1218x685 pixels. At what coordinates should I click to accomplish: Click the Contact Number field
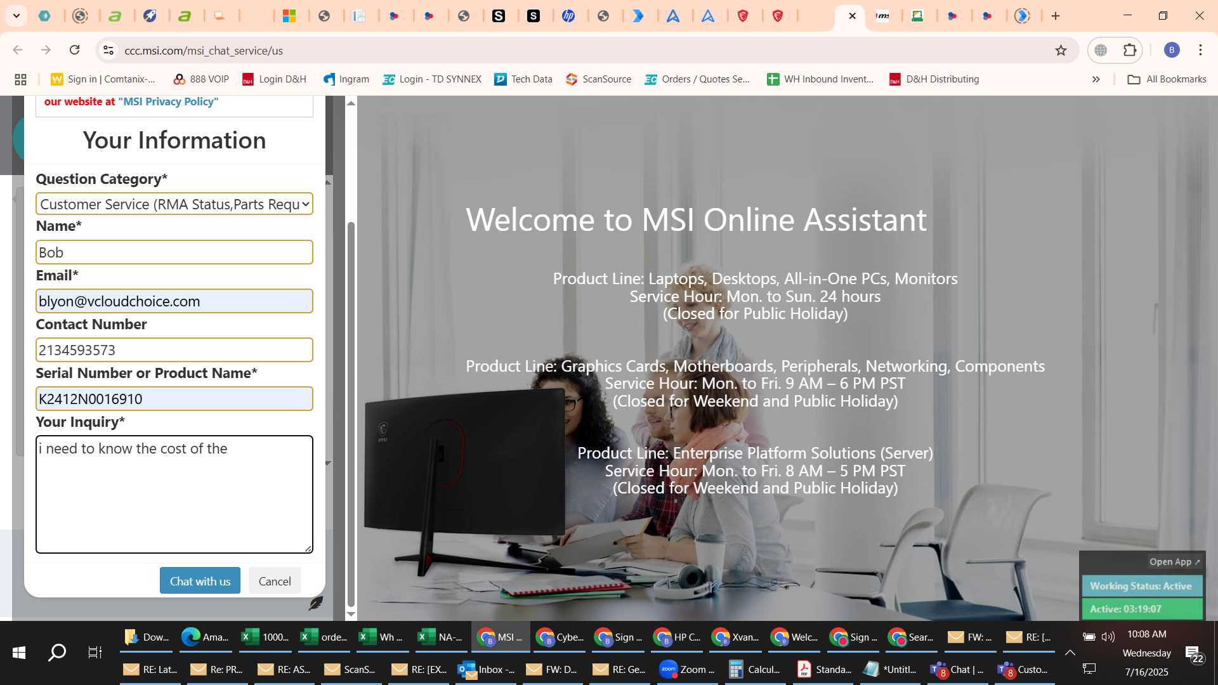(174, 350)
